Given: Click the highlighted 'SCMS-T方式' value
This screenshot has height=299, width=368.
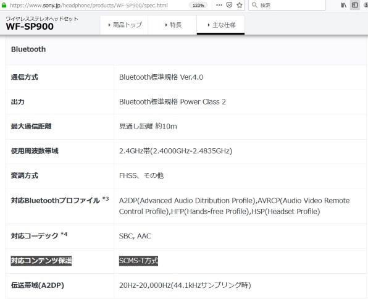Looking at the screenshot, I should (138, 261).
